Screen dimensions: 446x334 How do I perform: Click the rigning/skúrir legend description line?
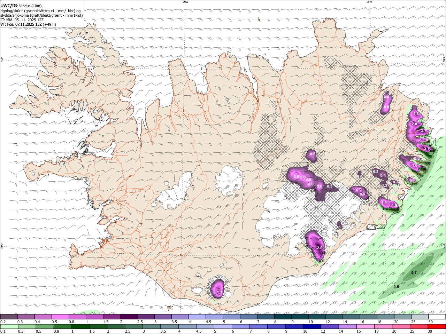click(40, 10)
